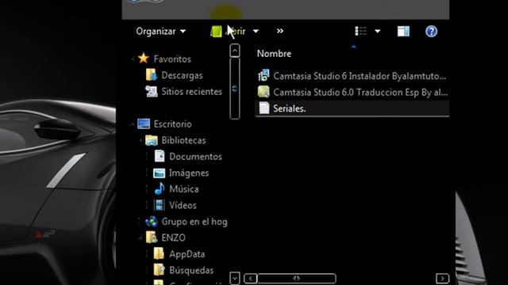Select Escritorio in the tree
This screenshot has height=285, width=508.
pos(173,124)
